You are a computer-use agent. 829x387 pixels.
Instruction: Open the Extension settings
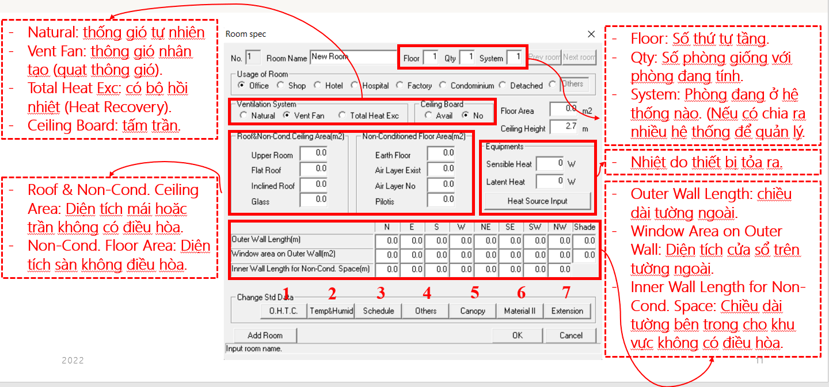567,311
